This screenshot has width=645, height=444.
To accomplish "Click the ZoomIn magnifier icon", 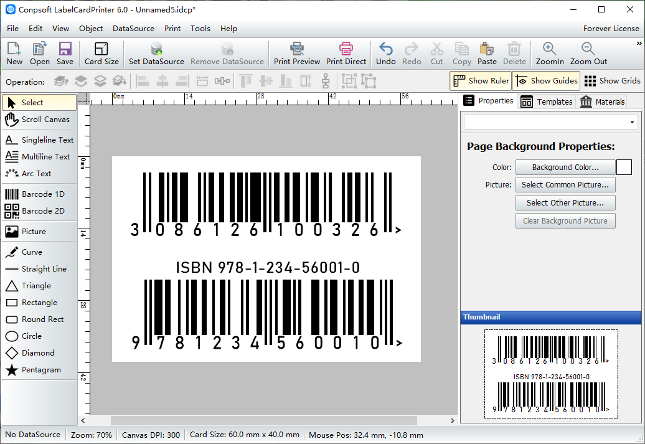I will (550, 49).
